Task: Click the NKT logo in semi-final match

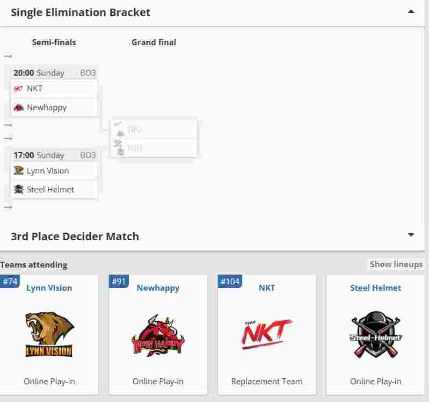Action: 18,89
